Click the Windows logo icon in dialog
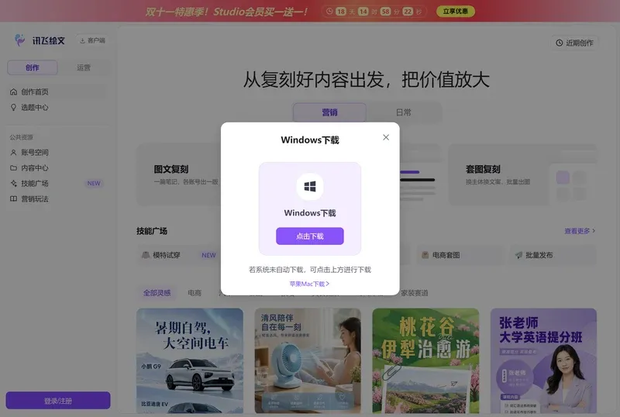 pyautogui.click(x=310, y=186)
